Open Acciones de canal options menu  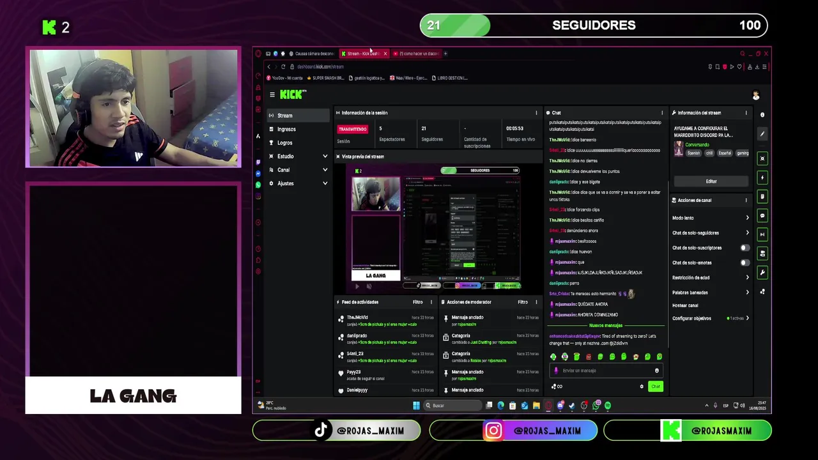click(746, 200)
